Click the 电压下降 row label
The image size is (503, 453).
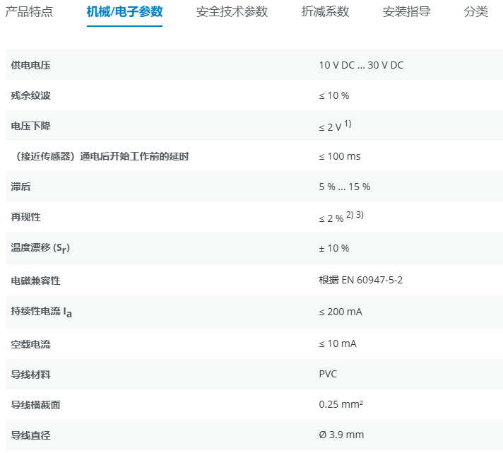(x=31, y=126)
